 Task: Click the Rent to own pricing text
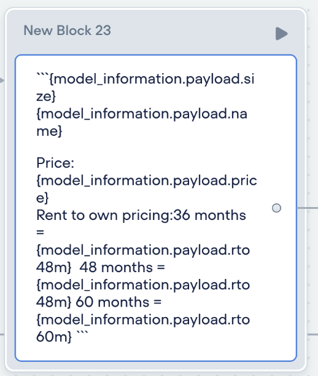pyautogui.click(x=104, y=215)
